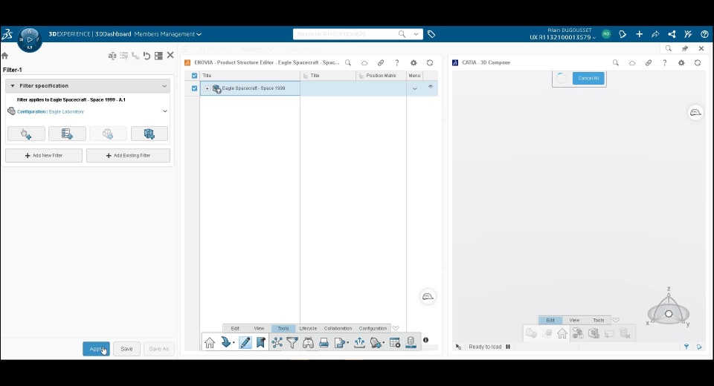Screen dimensions: 714x386
Task: Click bookmark icon in ENOVIA toolbar
Action: point(261,342)
